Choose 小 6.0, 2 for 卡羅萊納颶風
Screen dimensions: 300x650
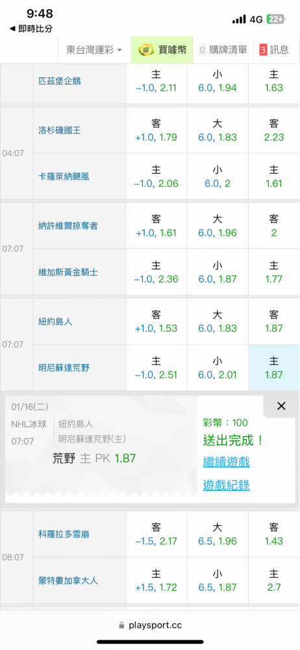[218, 176]
